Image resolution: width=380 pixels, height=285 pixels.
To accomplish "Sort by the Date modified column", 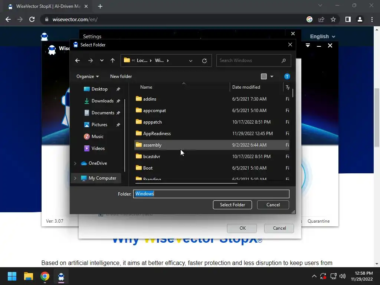I will [246, 87].
